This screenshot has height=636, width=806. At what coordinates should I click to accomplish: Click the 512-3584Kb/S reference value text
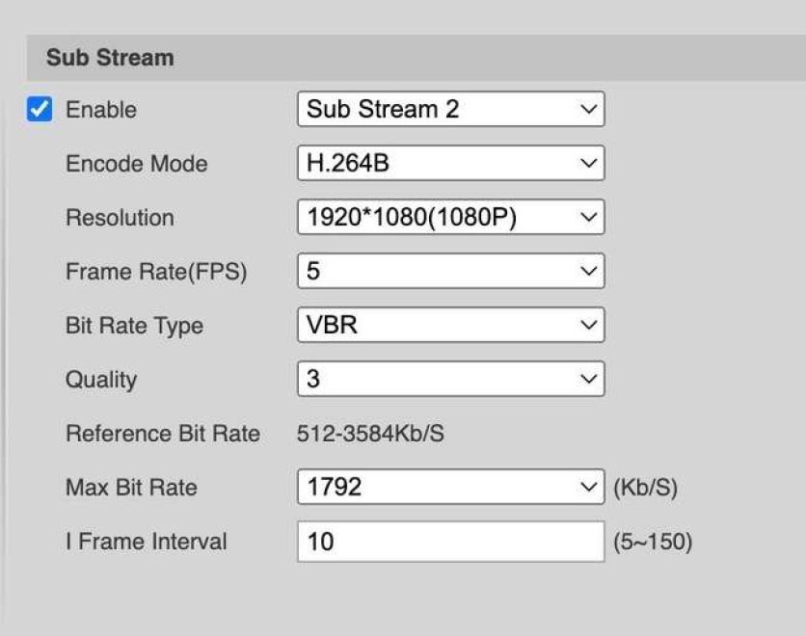click(x=370, y=434)
